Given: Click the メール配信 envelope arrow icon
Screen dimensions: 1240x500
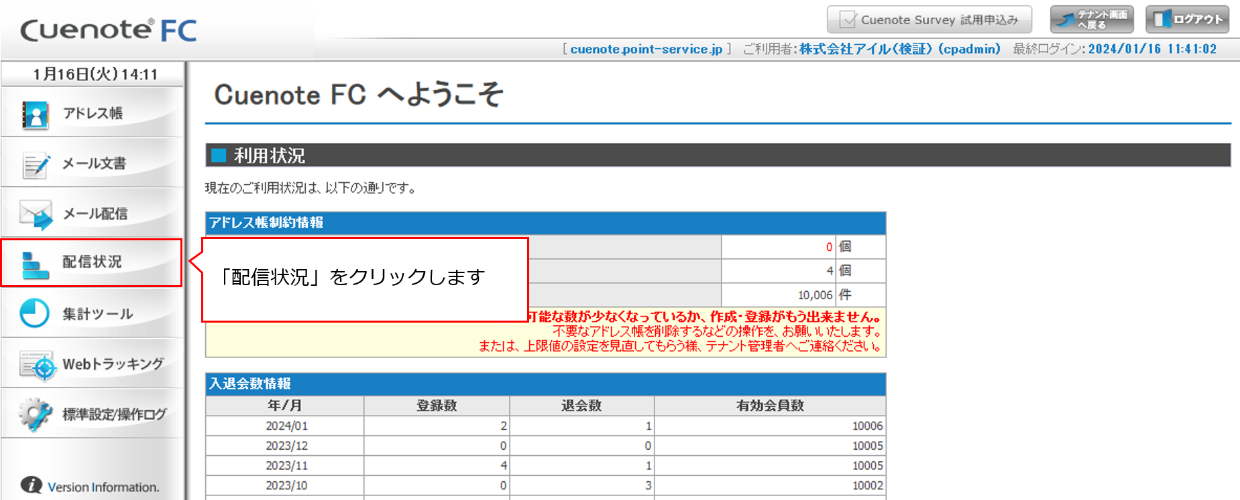Looking at the screenshot, I should point(36,215).
